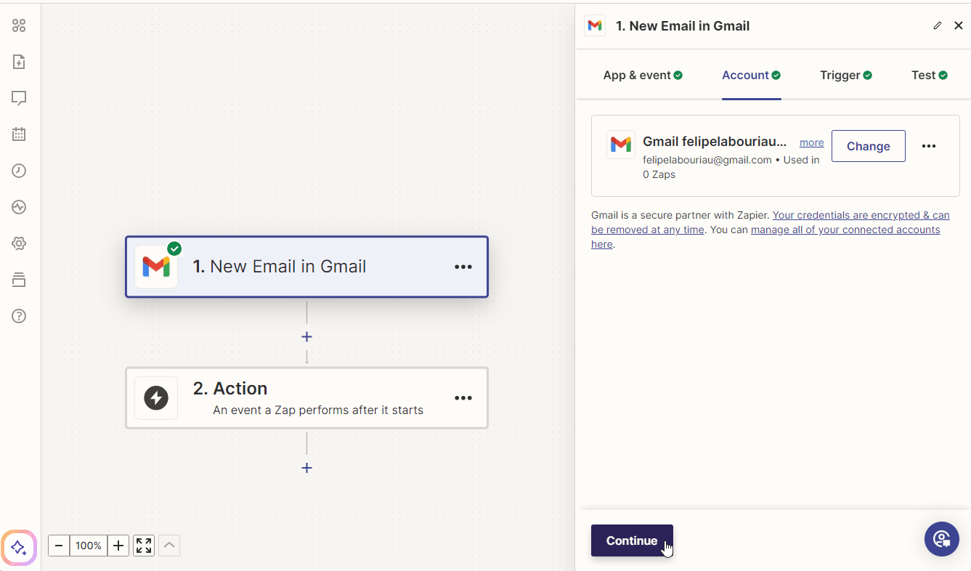
Task: Rename the step with pencil icon
Action: click(x=937, y=25)
